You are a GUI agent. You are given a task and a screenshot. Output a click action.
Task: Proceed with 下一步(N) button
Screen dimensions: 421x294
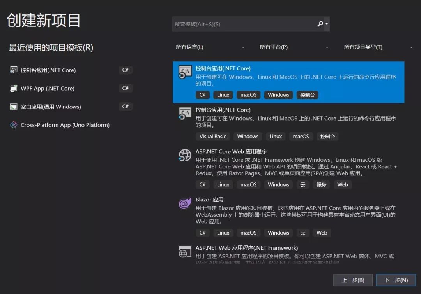point(396,280)
